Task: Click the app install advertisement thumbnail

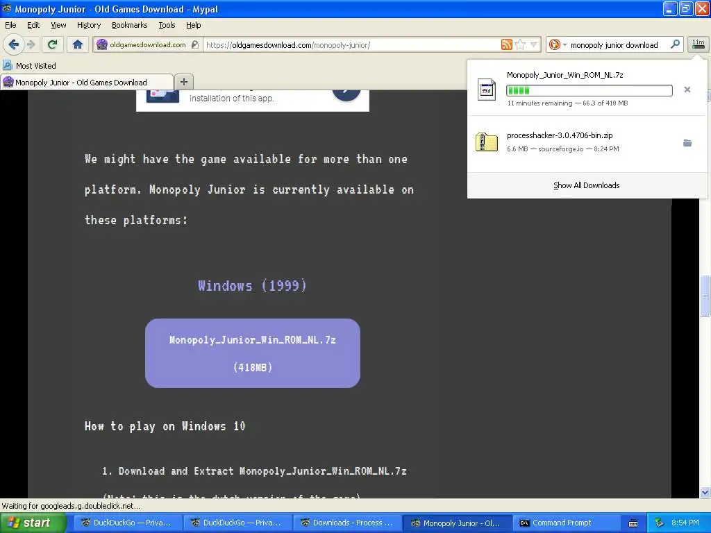Action: pos(162,96)
